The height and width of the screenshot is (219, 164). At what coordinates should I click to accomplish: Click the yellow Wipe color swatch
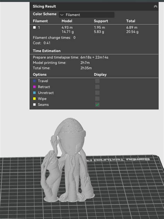(35, 99)
